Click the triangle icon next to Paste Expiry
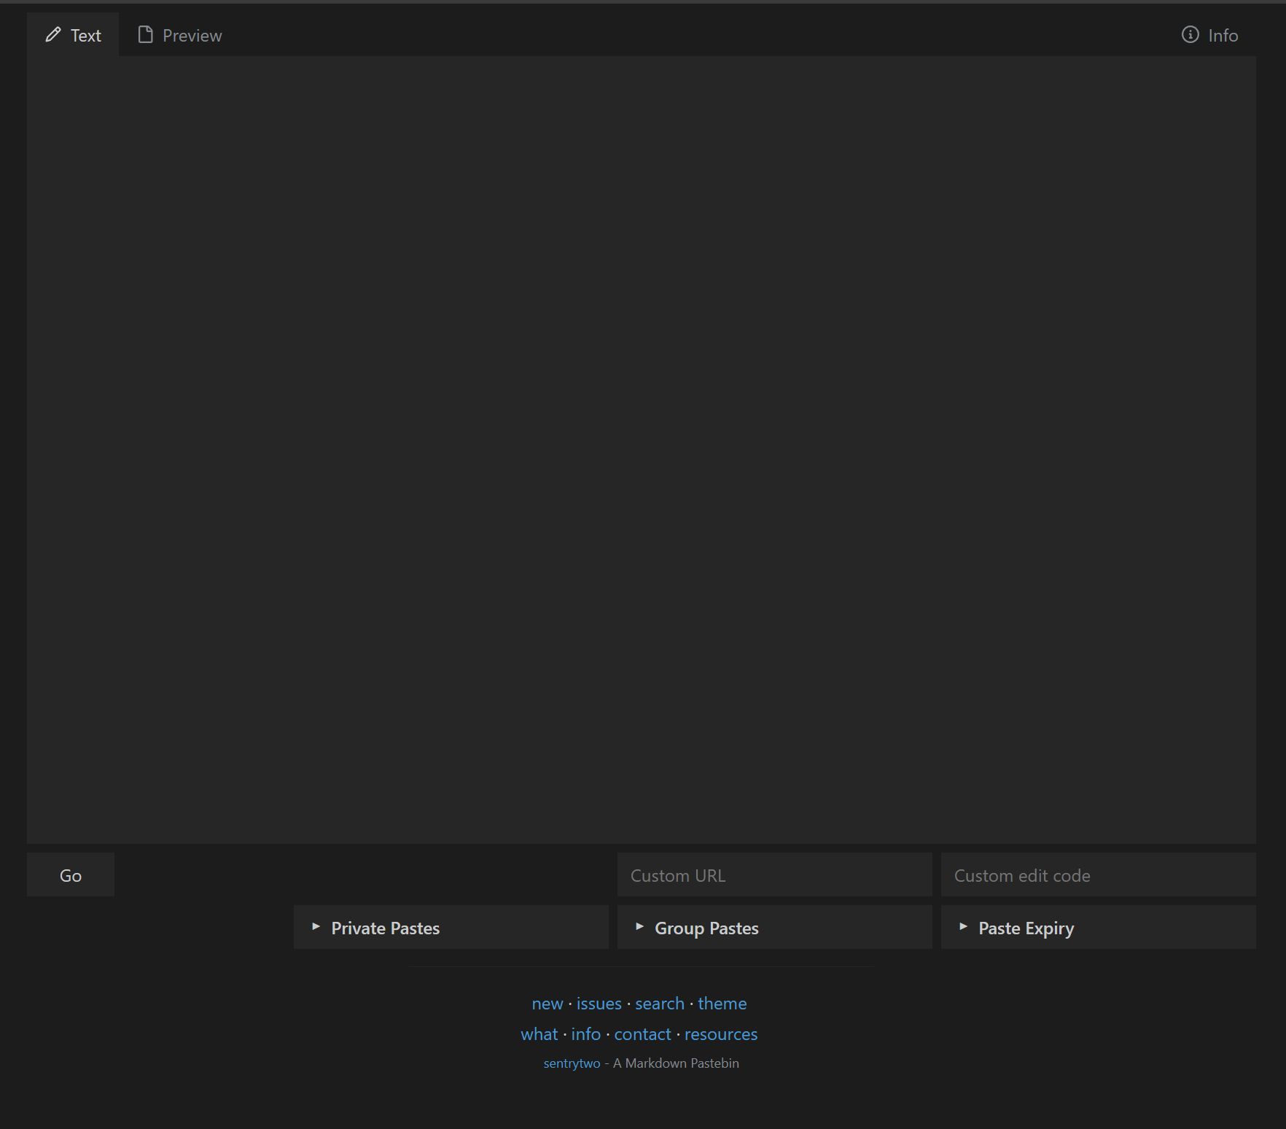 pyautogui.click(x=964, y=926)
